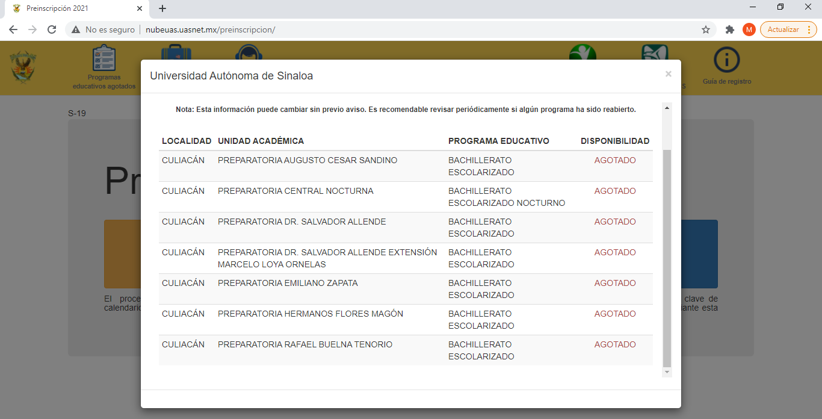The image size is (822, 419).
Task: Click AGOTADO for Augusto Cesar Sandino
Action: pos(615,160)
